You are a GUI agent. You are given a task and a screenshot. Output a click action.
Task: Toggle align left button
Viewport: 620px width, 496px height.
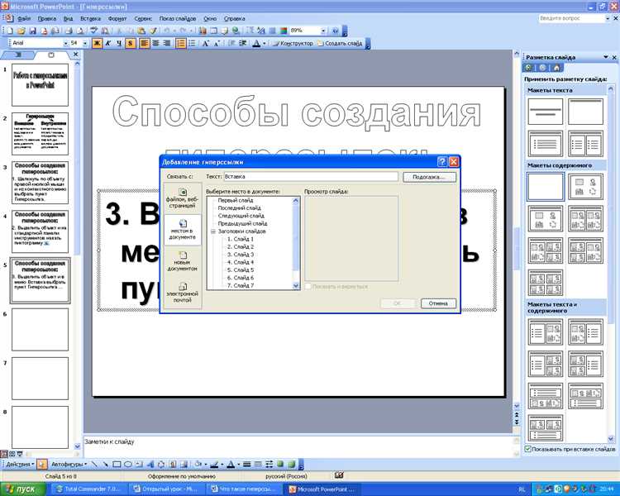tap(145, 43)
